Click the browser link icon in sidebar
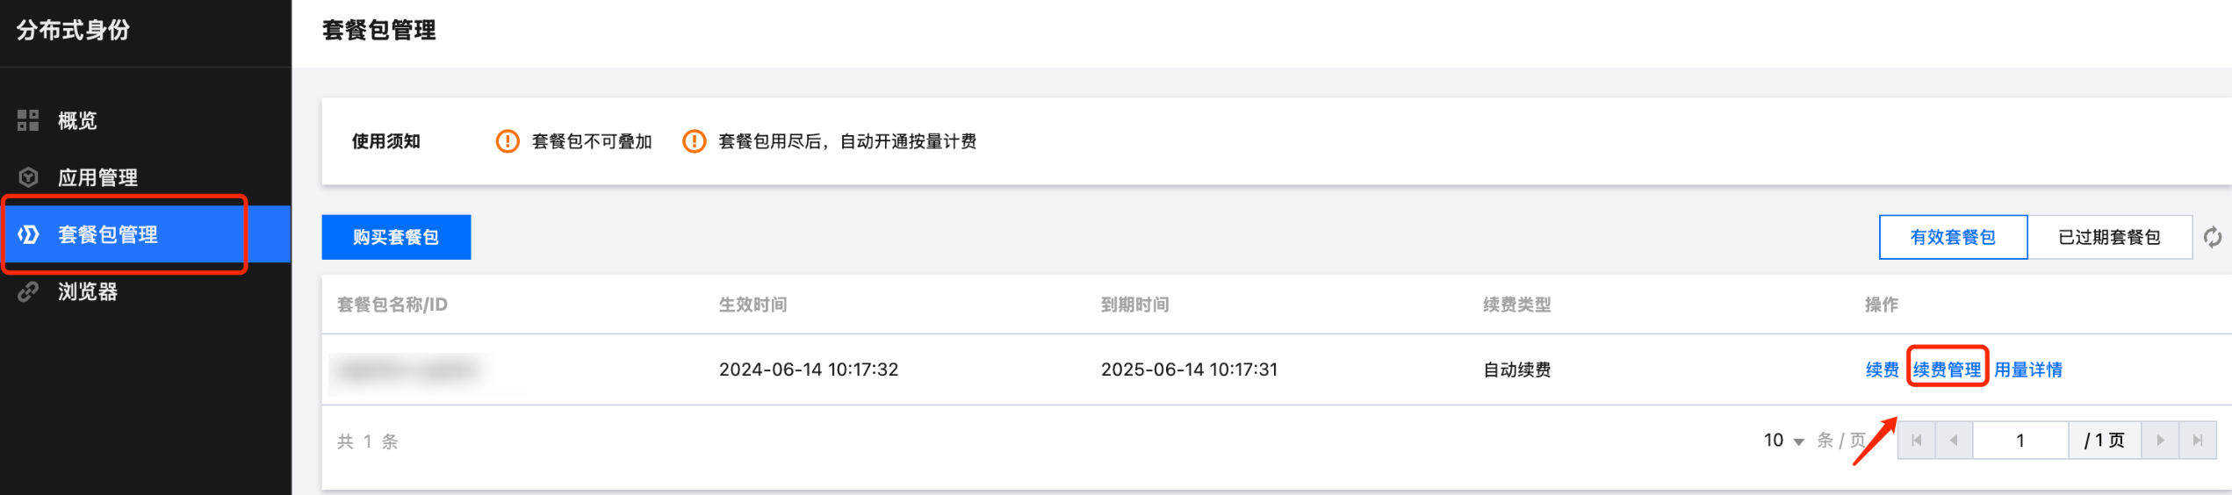 (x=28, y=291)
